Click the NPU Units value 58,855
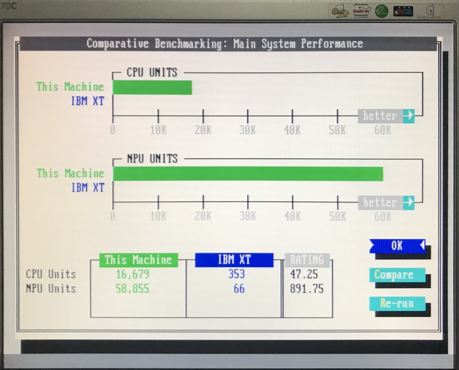Screen dimensions: 459x370 [132, 289]
